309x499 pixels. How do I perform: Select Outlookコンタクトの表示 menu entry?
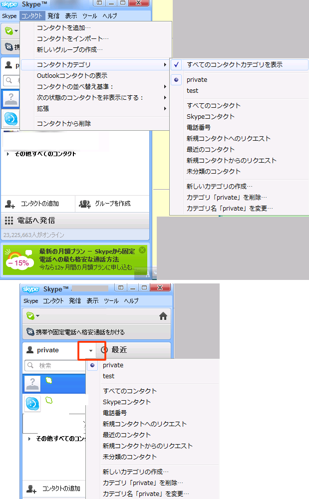[72, 75]
